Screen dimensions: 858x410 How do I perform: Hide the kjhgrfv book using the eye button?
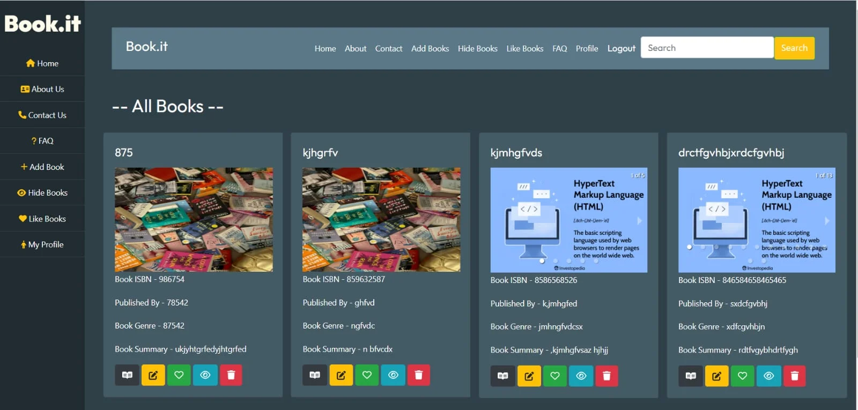(x=393, y=375)
